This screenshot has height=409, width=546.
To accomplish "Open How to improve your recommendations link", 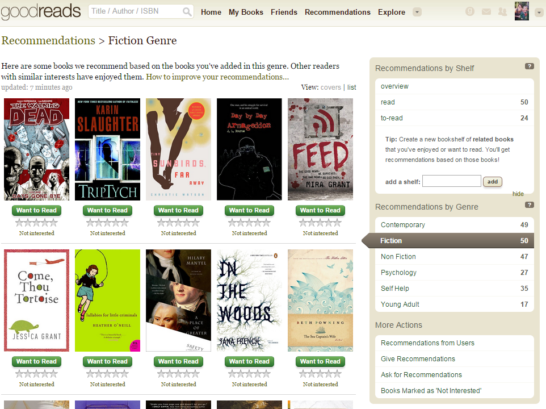I will pos(217,77).
